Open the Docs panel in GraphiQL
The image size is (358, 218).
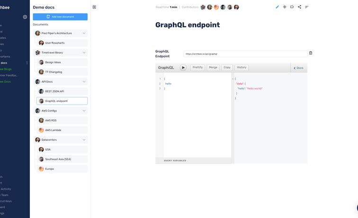pyautogui.click(x=298, y=68)
